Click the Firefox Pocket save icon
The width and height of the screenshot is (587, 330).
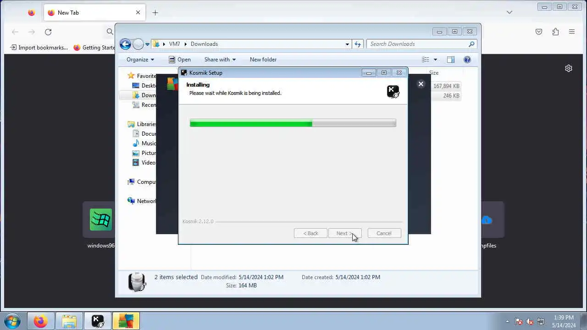[539, 32]
